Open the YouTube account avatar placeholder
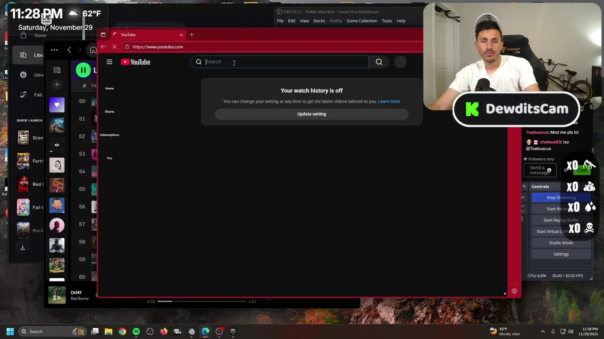 tap(400, 62)
